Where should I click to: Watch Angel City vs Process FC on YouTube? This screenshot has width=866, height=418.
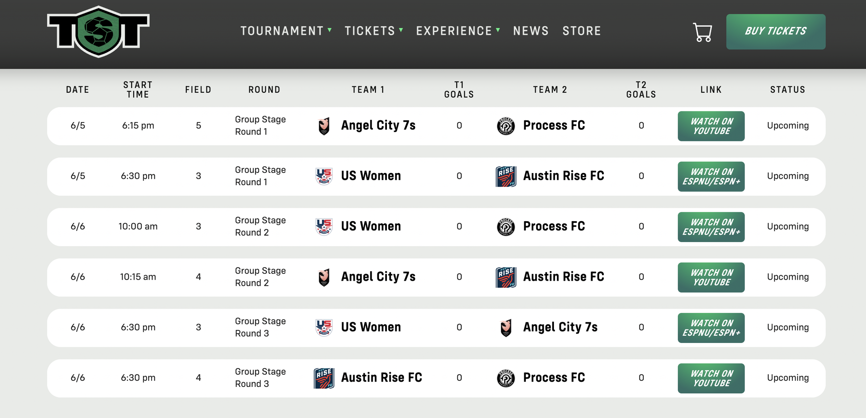[711, 126]
